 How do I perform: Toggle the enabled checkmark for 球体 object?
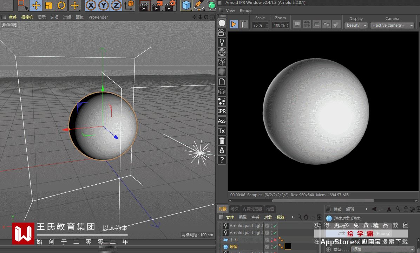[275, 247]
